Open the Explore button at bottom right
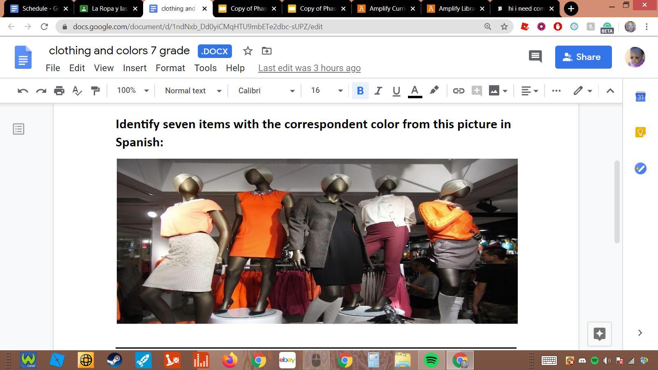Screen dimensions: 658x370 click(599, 334)
